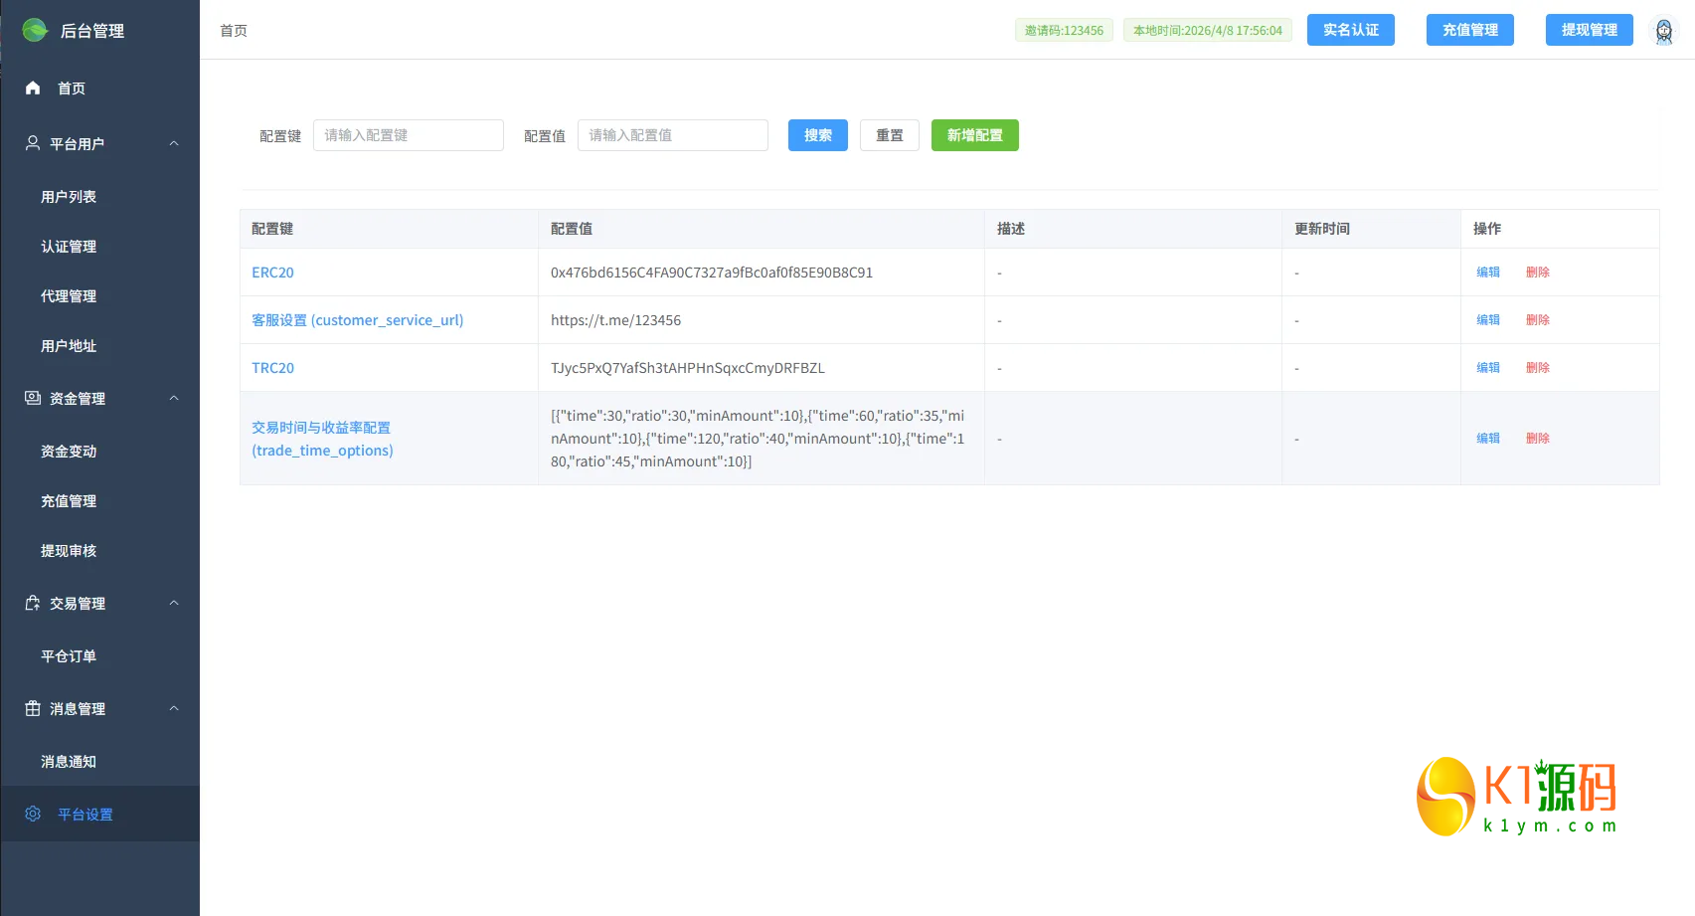Select 平台设置 in the sidebar

point(99,814)
